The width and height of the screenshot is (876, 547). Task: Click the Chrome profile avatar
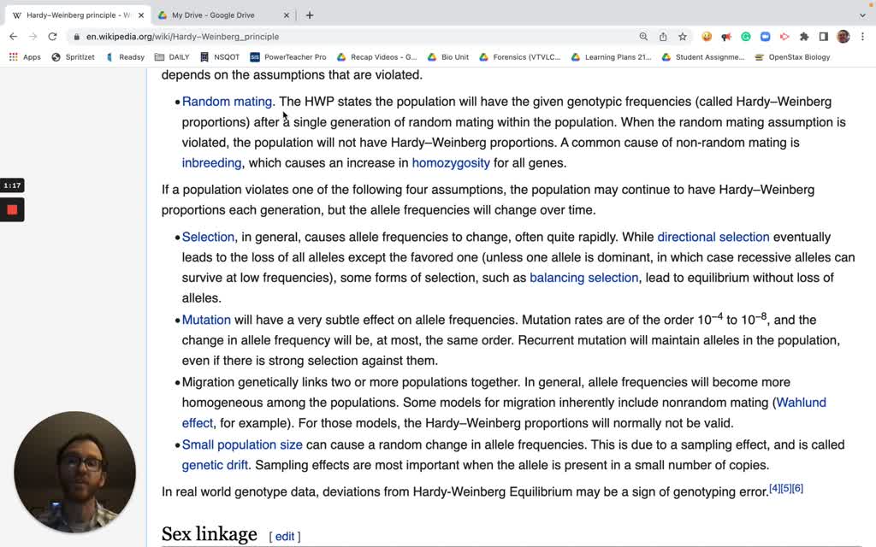[843, 37]
